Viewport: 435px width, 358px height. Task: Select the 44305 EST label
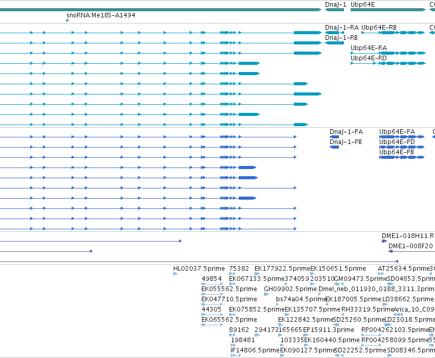tap(212, 309)
